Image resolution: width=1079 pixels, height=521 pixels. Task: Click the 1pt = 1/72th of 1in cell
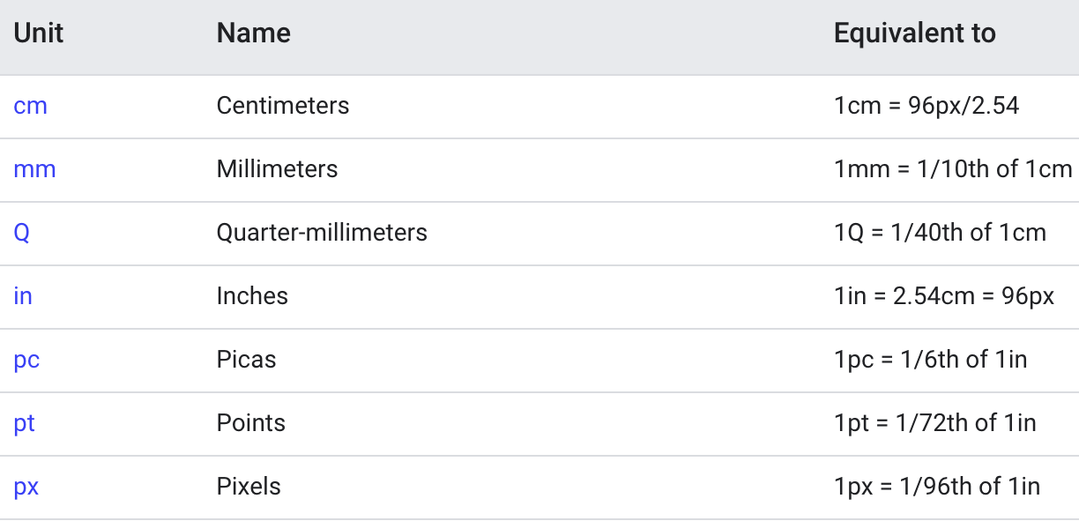click(x=934, y=424)
